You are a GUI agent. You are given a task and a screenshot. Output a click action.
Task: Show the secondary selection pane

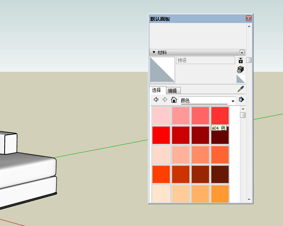tap(241, 60)
